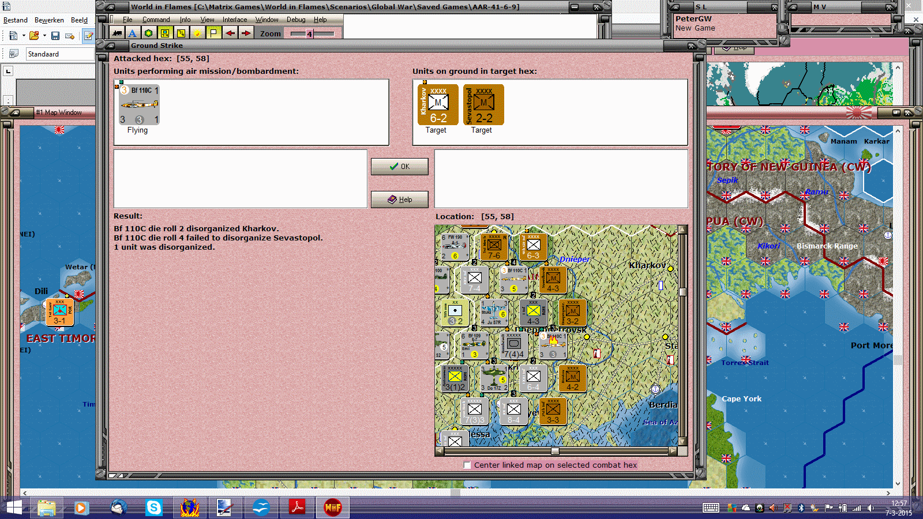Click the minimap scroll up arrow
The image size is (923, 519).
[682, 230]
